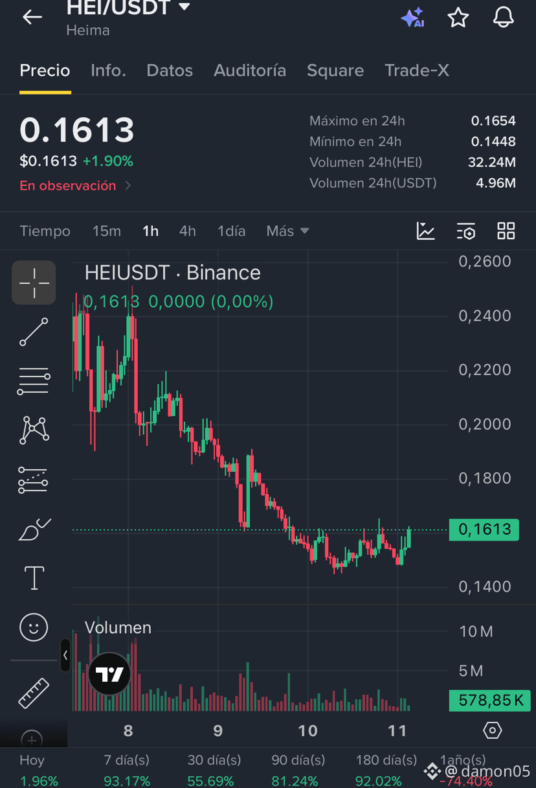
Task: Click the 7 día(s) 93.17% performance entry
Action: click(126, 771)
